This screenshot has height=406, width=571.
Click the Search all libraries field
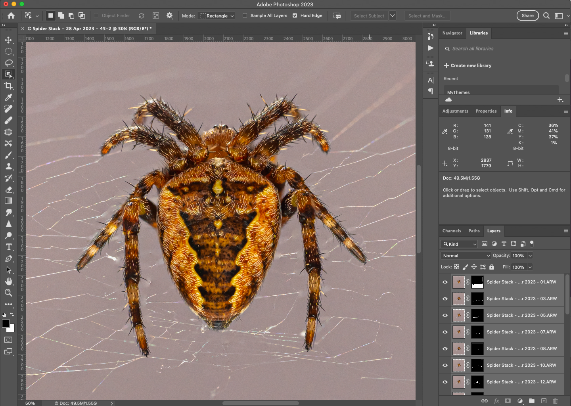pos(504,49)
